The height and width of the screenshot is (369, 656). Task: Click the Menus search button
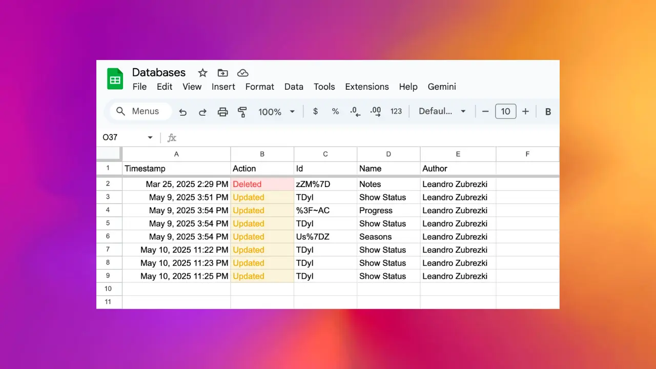[x=139, y=111]
